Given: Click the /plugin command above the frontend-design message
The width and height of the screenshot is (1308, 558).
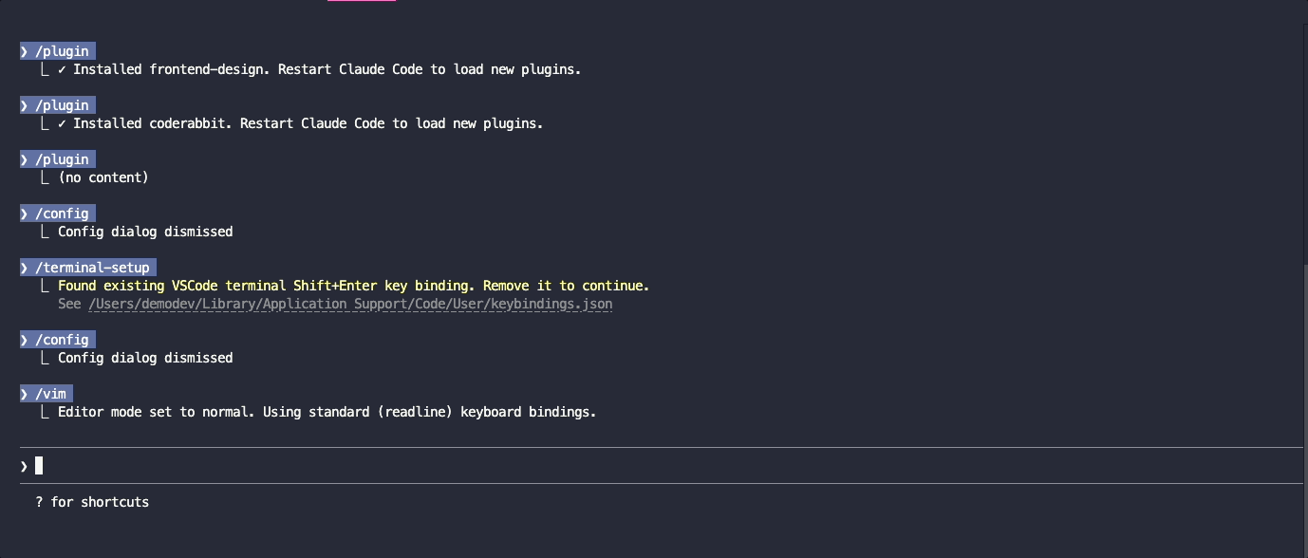Looking at the screenshot, I should click(62, 51).
